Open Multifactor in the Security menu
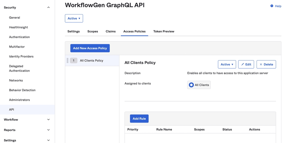This screenshot has height=143, width=284. (17, 47)
